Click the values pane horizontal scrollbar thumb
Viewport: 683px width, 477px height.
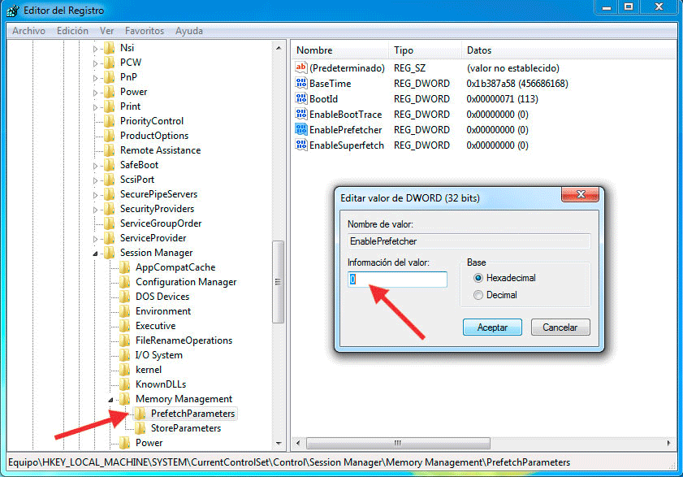click(398, 443)
